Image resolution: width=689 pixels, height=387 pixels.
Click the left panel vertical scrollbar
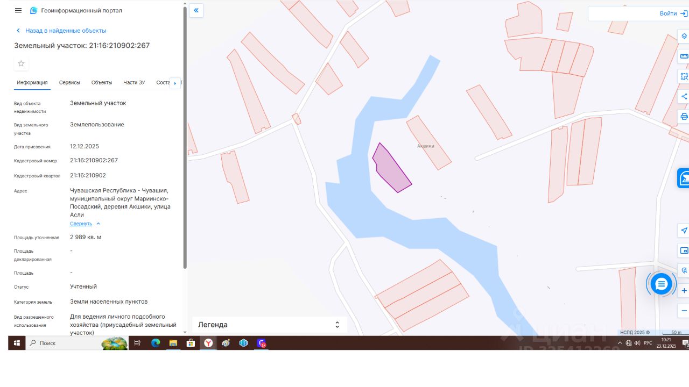click(x=185, y=137)
